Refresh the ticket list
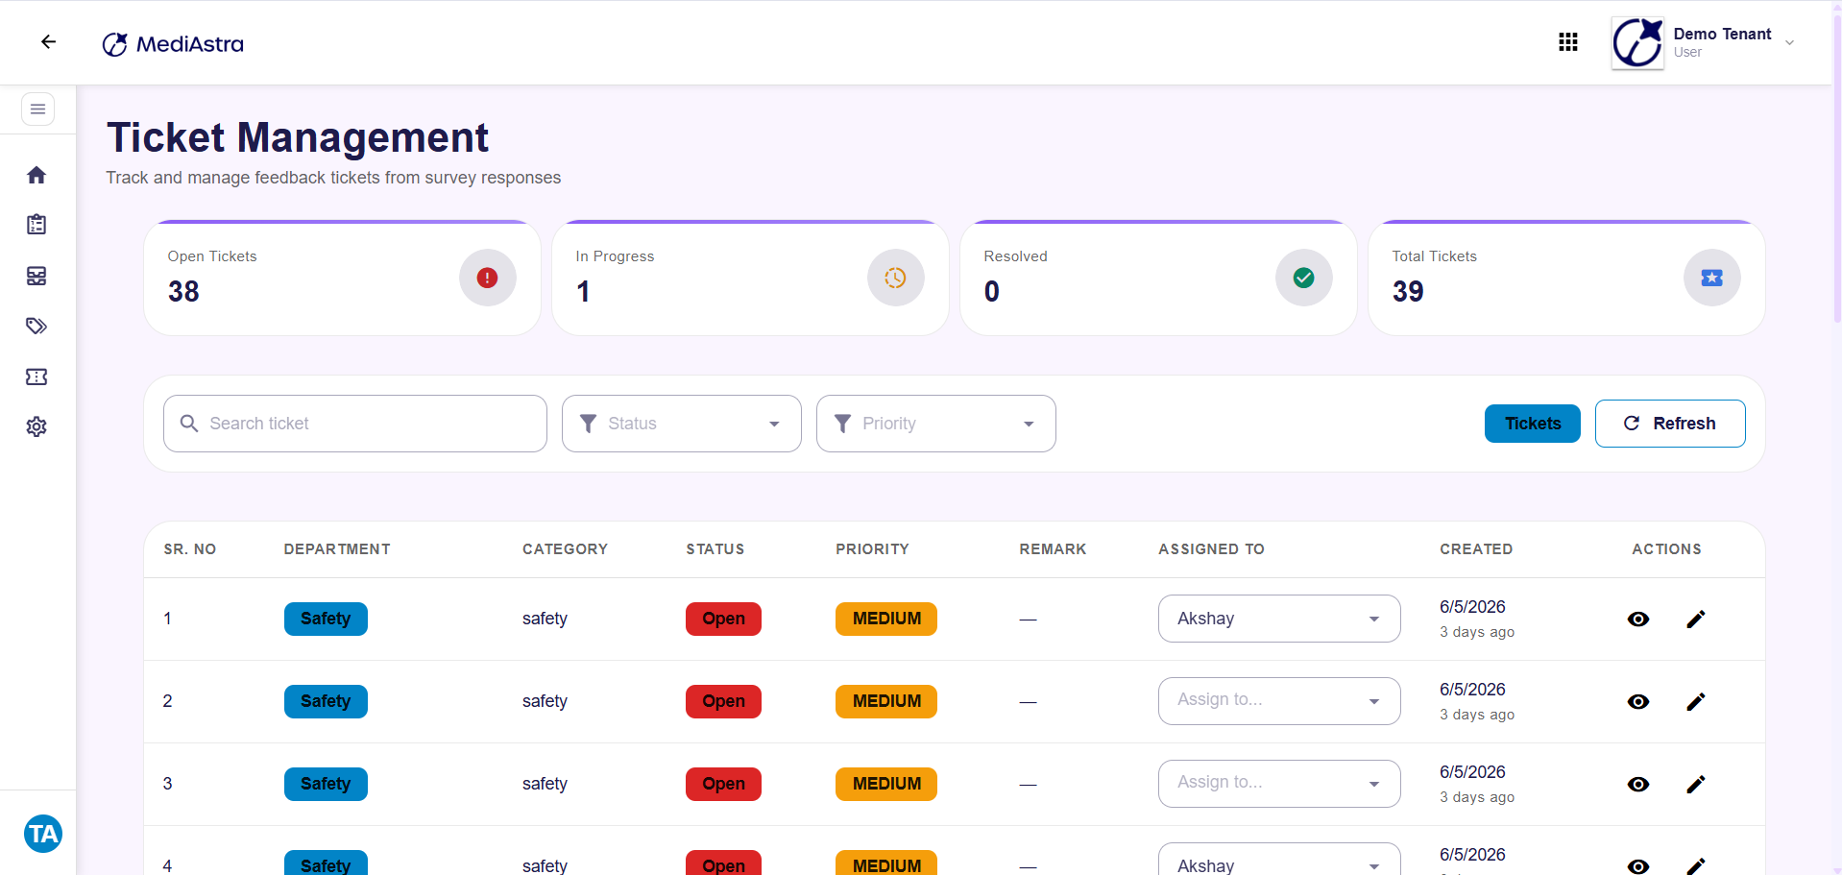The height and width of the screenshot is (875, 1842). [1670, 424]
